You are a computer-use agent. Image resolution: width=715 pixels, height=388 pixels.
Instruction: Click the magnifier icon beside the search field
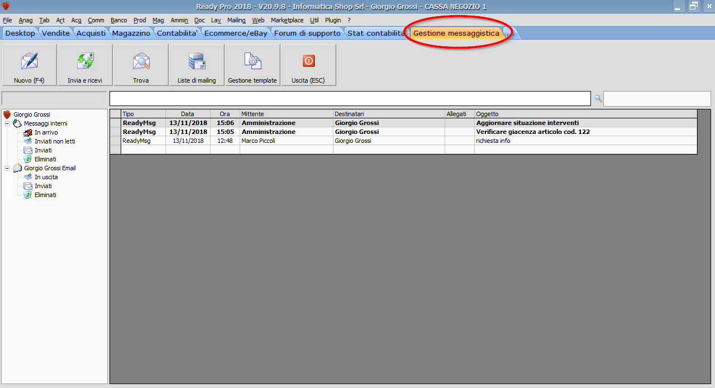point(598,99)
